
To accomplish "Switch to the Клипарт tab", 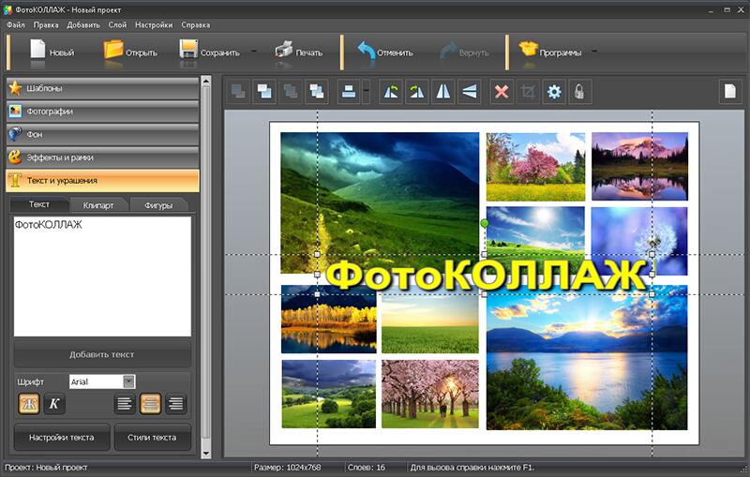I will coord(98,204).
